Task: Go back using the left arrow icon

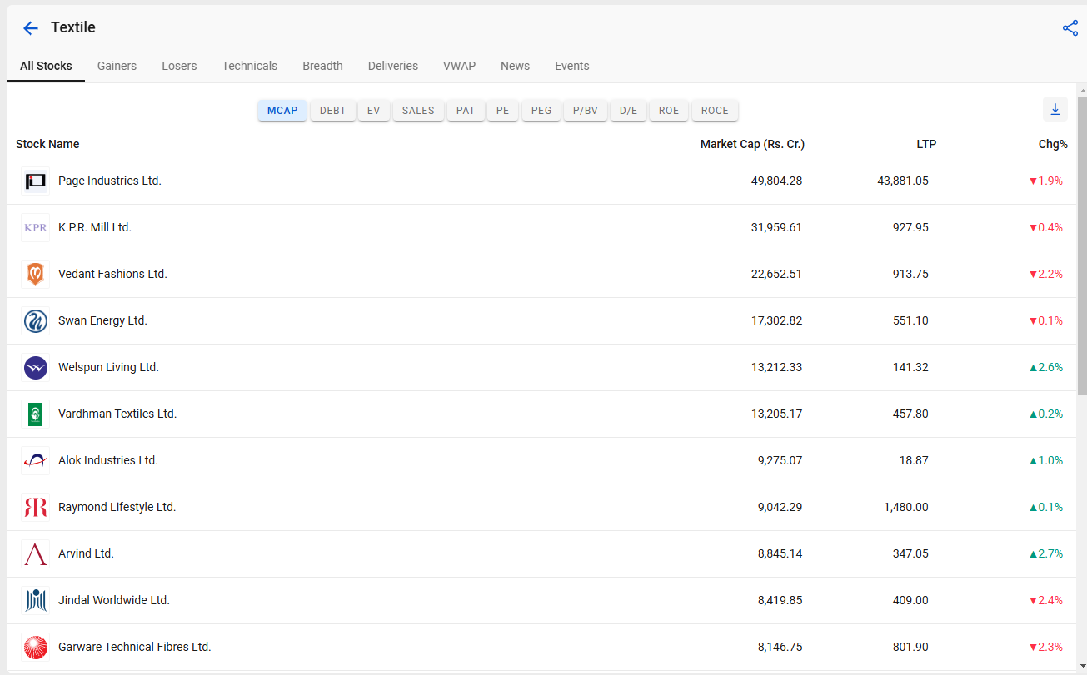Action: (31, 28)
